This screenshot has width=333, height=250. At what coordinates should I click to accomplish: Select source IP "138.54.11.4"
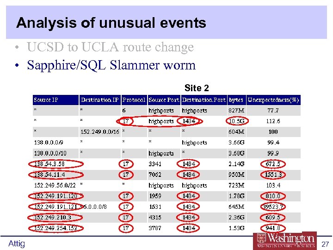[x=49, y=175]
